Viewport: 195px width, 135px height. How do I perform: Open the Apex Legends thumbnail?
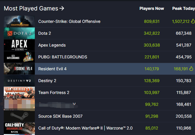[19, 45]
